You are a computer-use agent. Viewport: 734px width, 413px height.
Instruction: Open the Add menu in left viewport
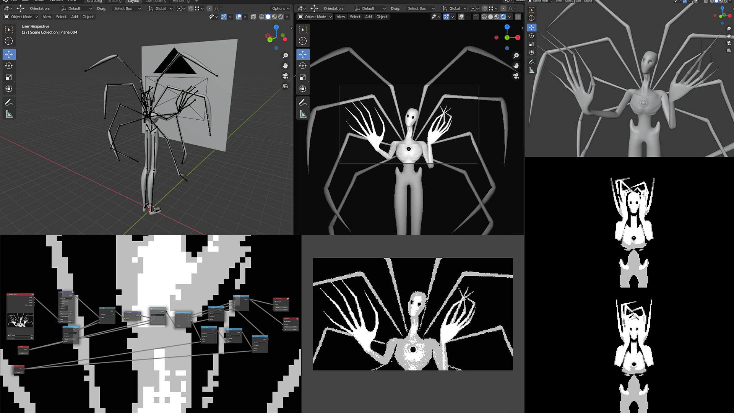[x=75, y=17]
